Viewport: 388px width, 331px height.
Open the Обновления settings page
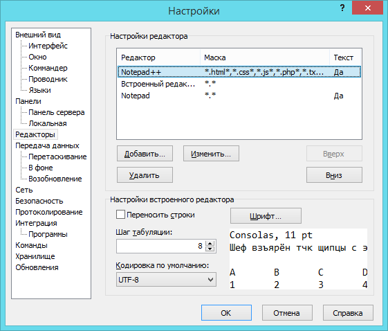(x=37, y=267)
